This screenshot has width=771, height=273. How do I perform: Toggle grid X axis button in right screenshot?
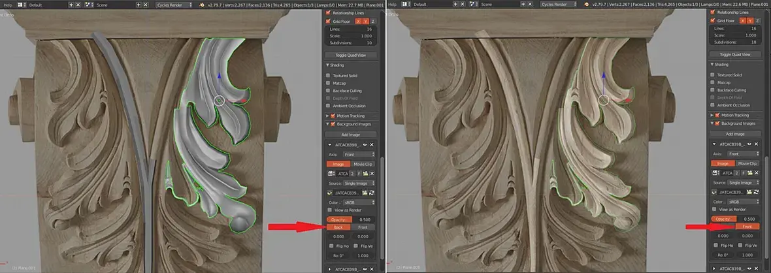(742, 21)
